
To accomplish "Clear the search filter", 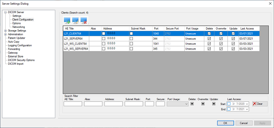I will pos(260,104).
